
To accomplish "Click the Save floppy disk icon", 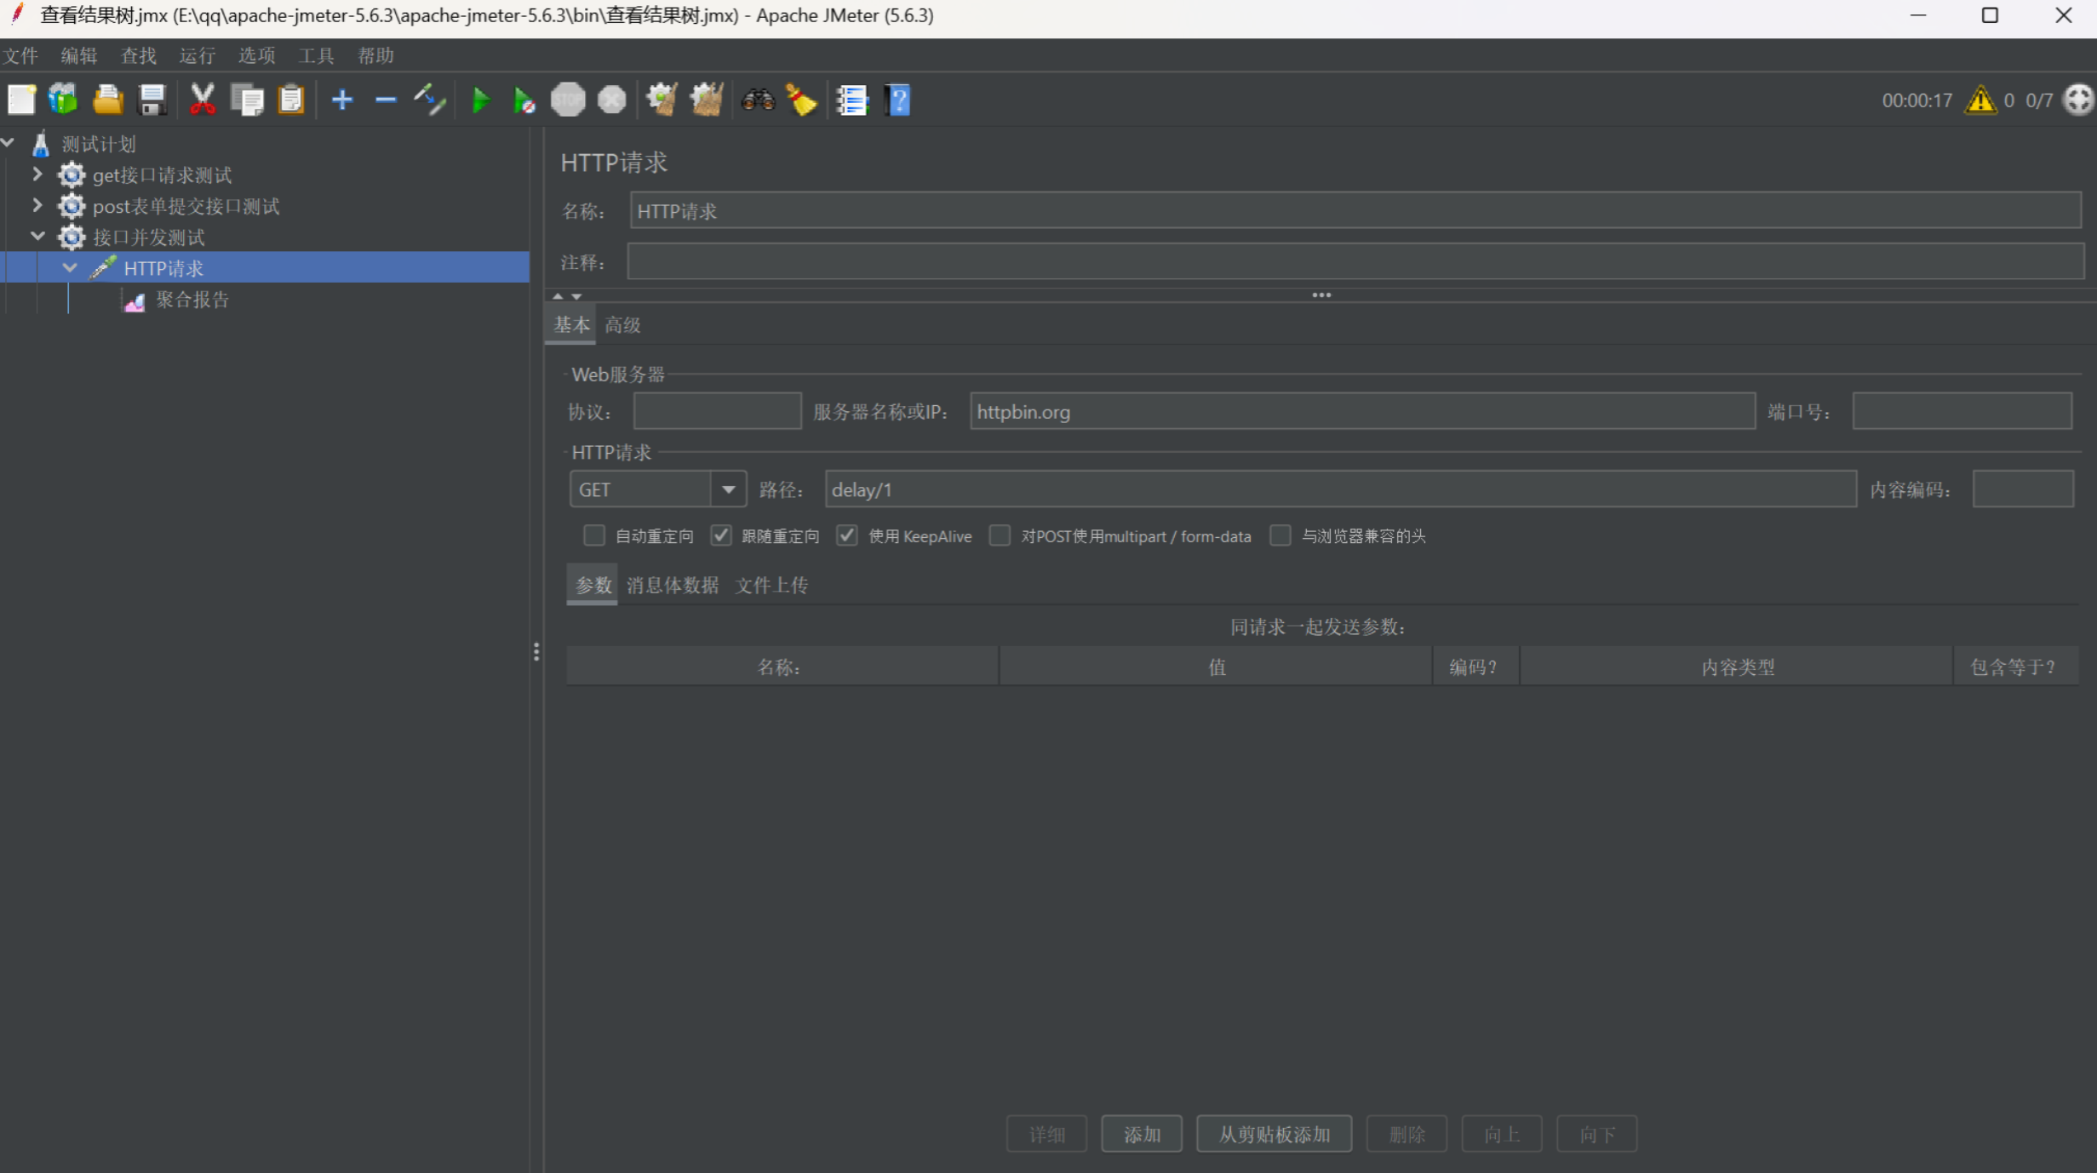I will 152,100.
